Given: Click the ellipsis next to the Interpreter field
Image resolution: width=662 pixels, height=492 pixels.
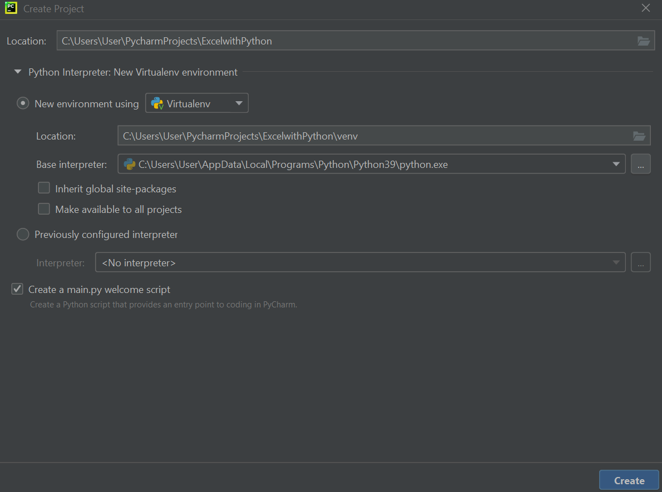Looking at the screenshot, I should [640, 262].
